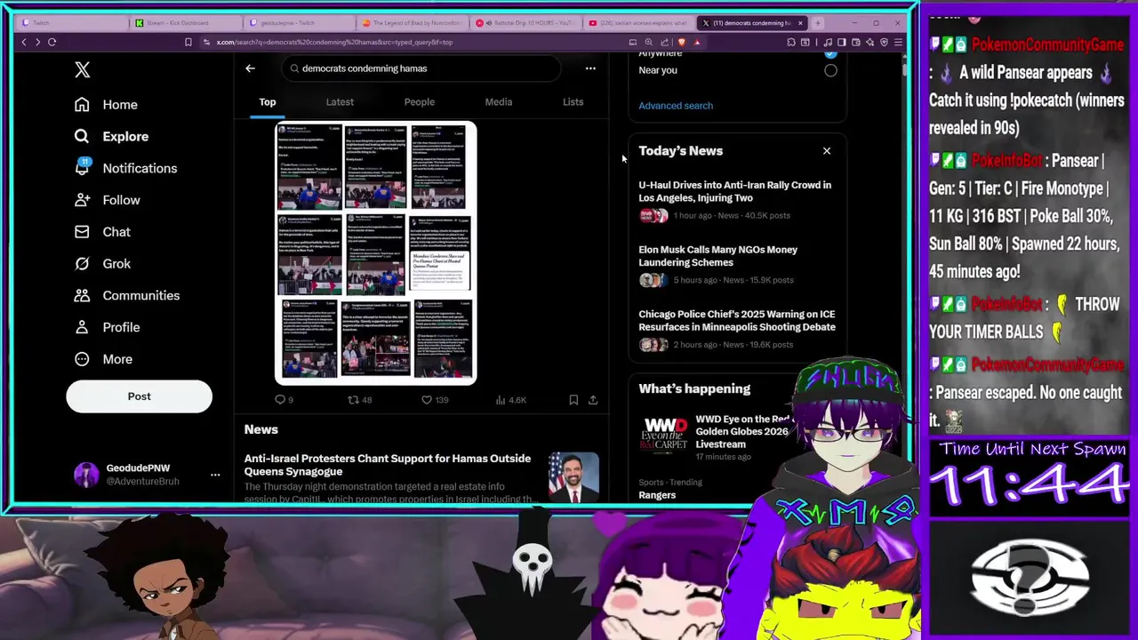Go back with the search arrow
Image resolution: width=1138 pixels, height=640 pixels.
click(x=250, y=68)
